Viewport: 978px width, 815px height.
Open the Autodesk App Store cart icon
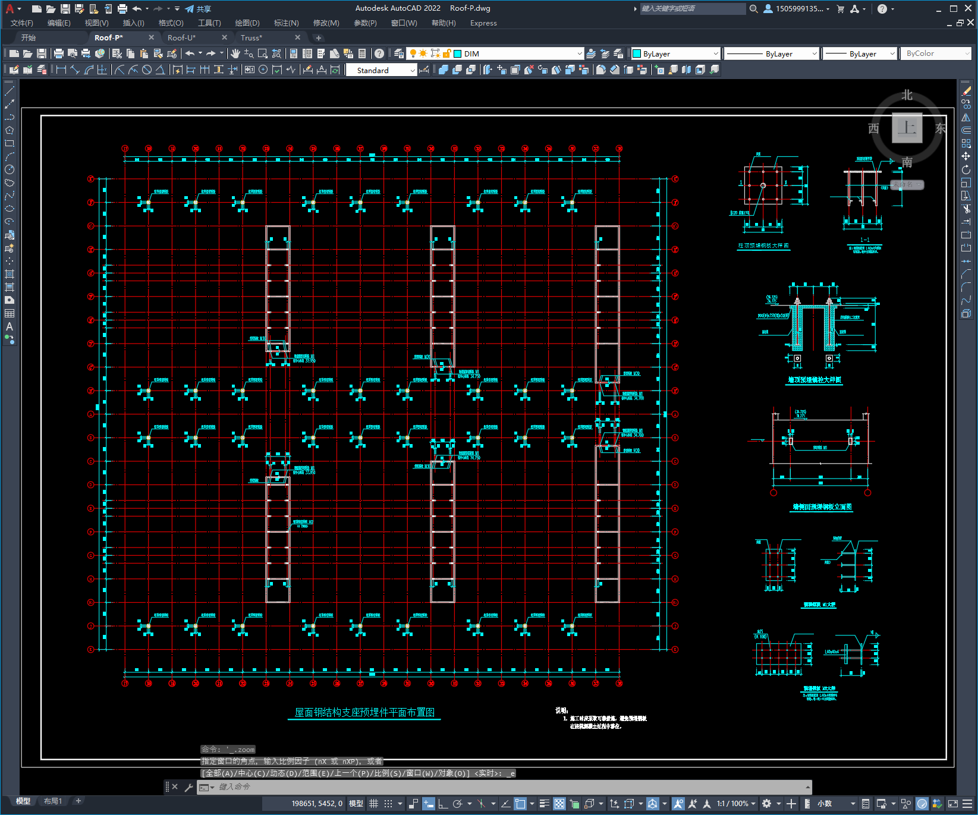point(841,9)
